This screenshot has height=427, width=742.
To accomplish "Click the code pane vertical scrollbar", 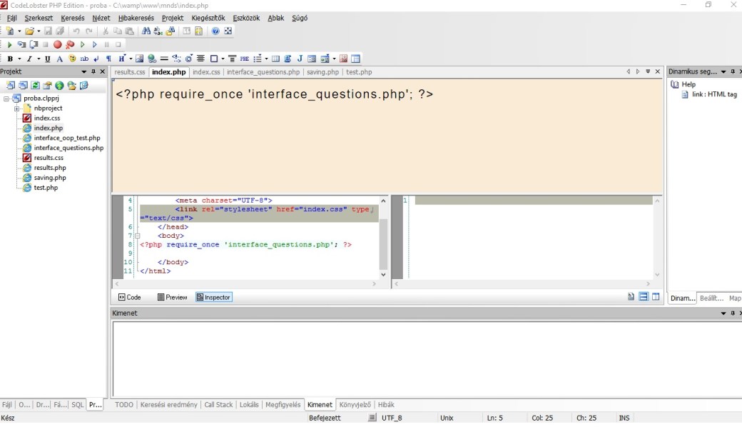I will click(x=383, y=243).
